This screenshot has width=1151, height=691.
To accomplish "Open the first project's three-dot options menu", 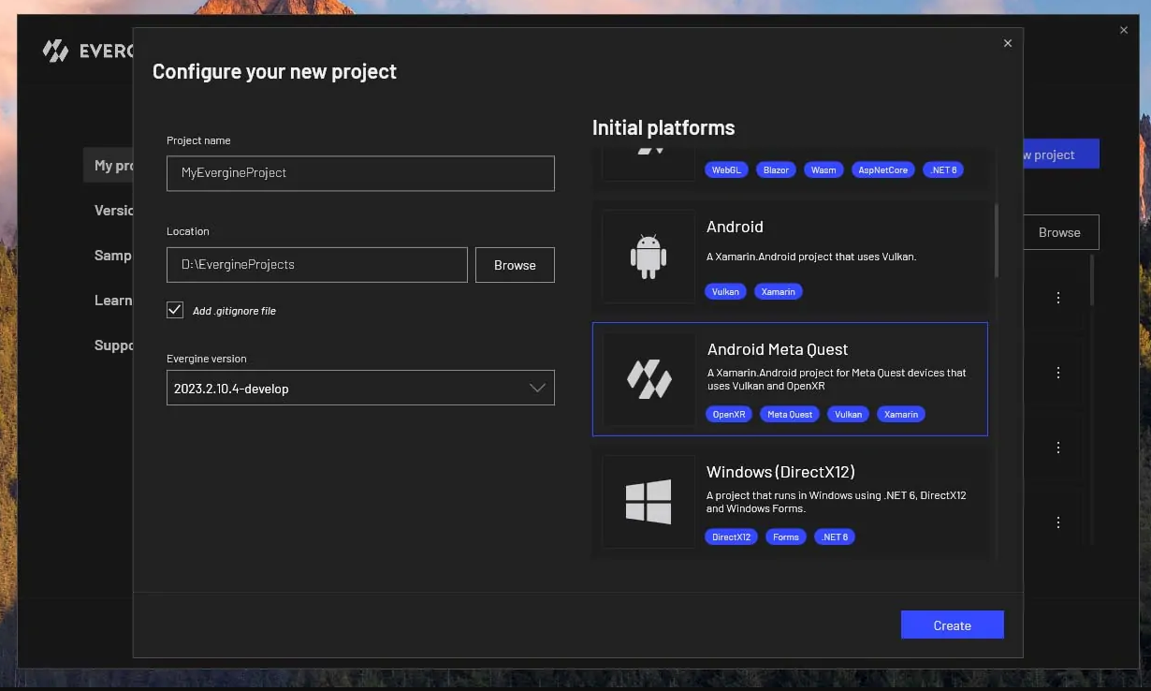I will (1057, 298).
